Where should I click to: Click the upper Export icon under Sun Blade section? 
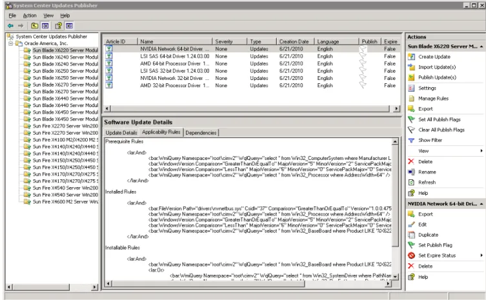coord(411,109)
